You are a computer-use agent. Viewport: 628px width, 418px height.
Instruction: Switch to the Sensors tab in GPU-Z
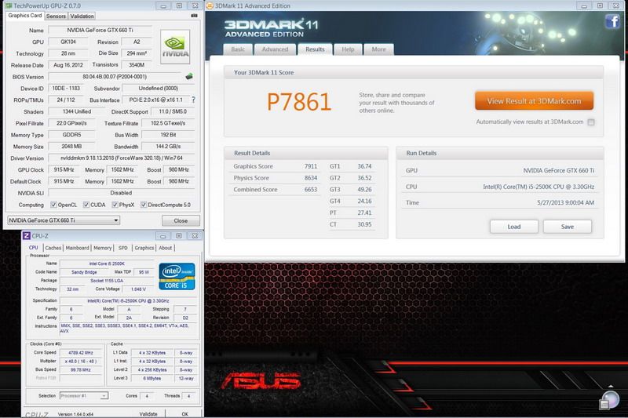click(x=56, y=16)
